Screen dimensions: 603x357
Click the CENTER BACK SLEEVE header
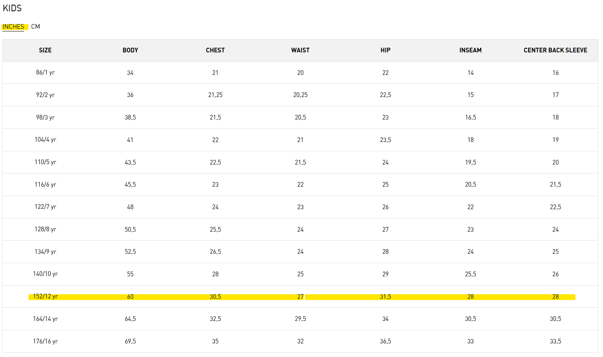tap(555, 50)
